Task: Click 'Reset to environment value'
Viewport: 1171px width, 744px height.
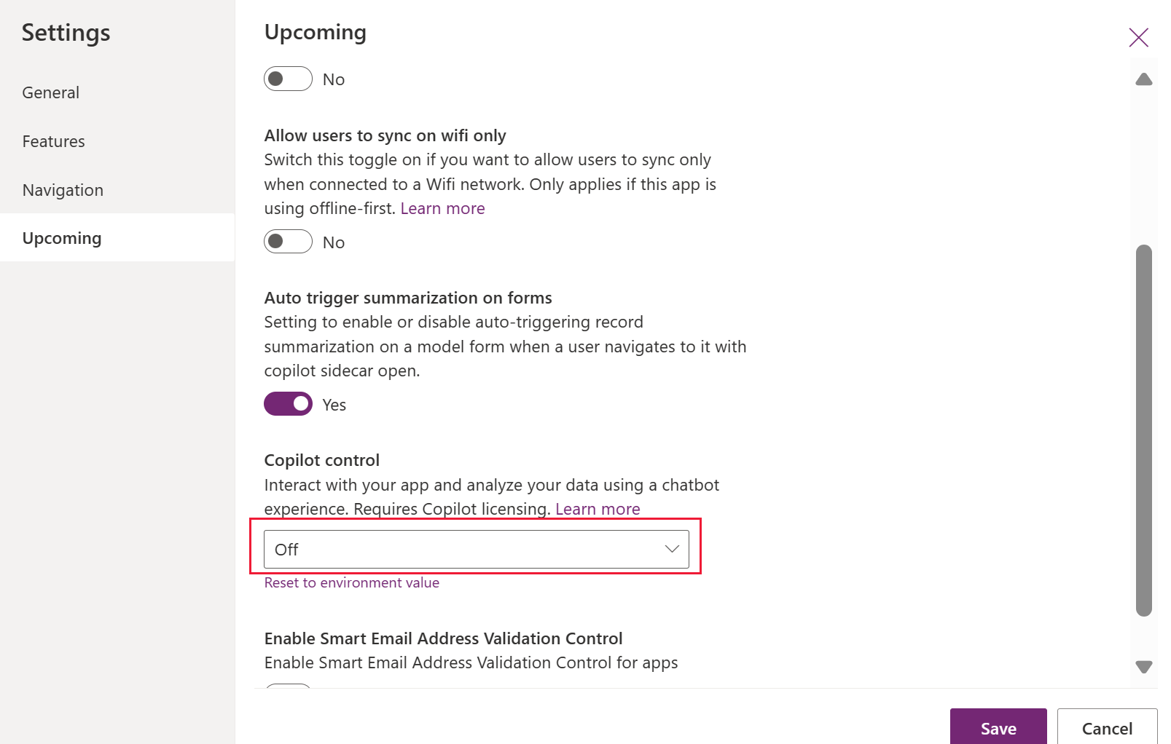Action: tap(351, 582)
